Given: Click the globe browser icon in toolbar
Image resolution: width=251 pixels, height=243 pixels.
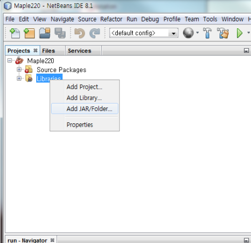Looking at the screenshot, I should click(x=188, y=33).
